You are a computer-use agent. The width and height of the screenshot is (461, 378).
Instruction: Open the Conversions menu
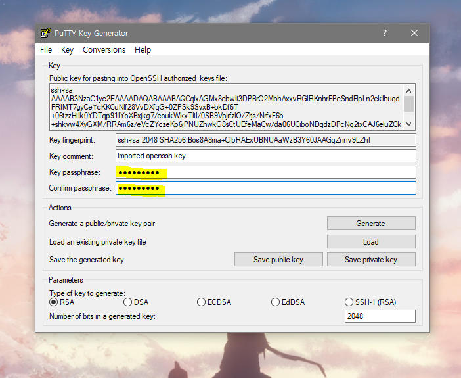pyautogui.click(x=104, y=50)
